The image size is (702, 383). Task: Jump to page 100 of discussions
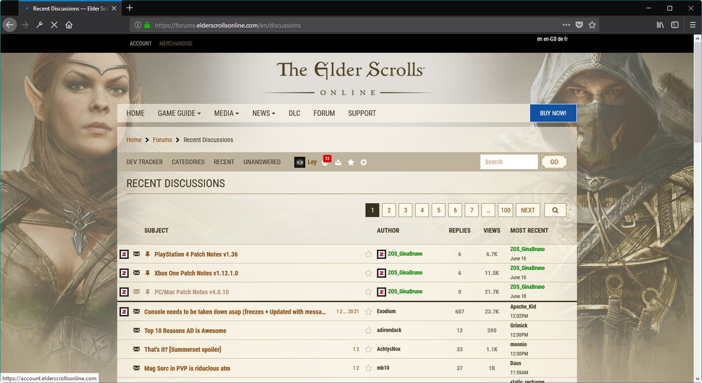point(506,210)
